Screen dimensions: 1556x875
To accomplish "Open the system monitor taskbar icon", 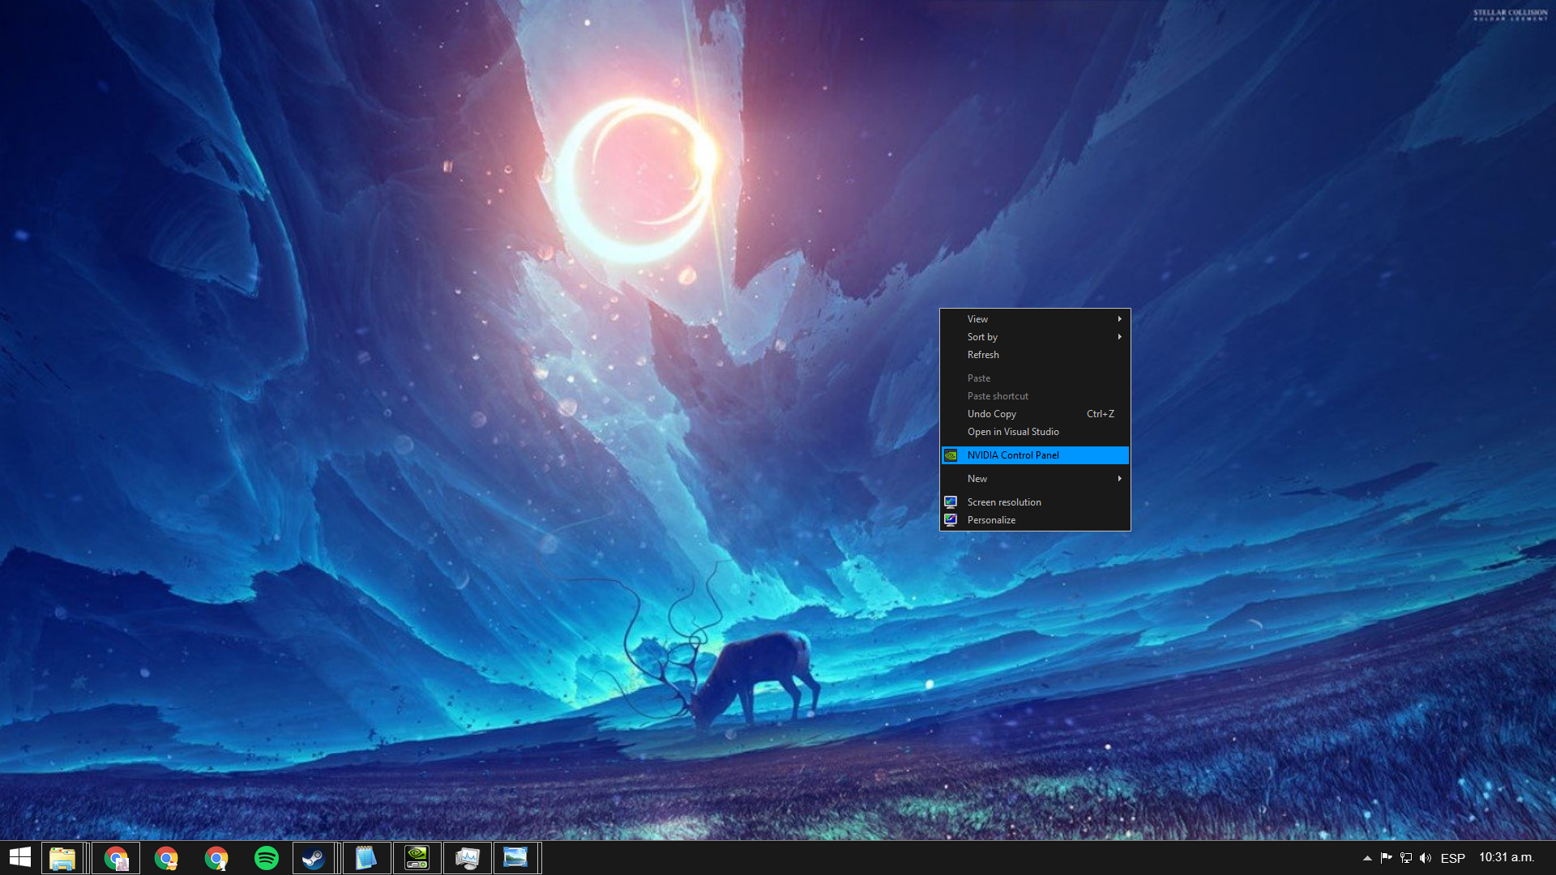I will tap(467, 857).
